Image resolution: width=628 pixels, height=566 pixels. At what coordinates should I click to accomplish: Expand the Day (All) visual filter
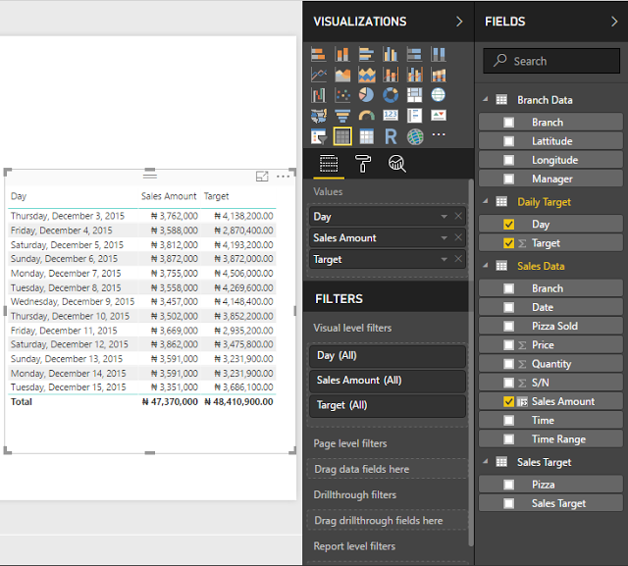coord(388,356)
